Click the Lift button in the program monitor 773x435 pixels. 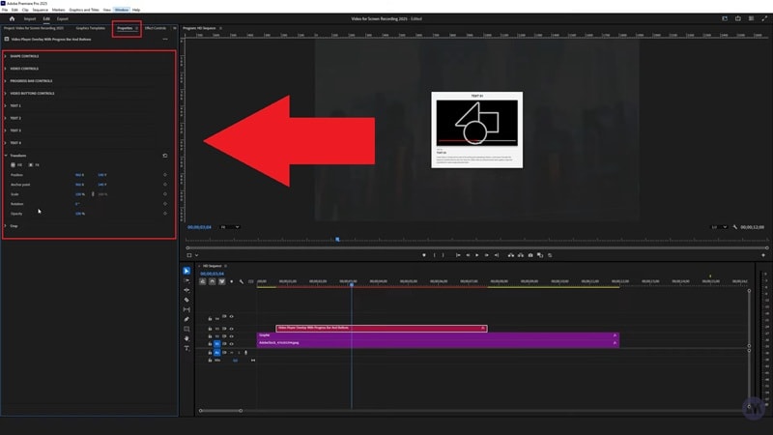(511, 255)
